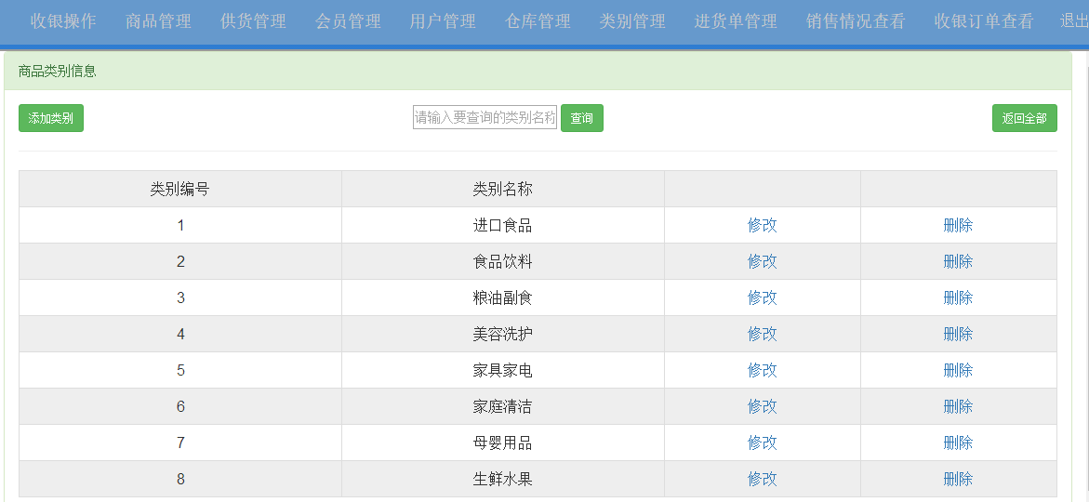
Task: Open 供货管理 menu
Action: click(x=254, y=21)
